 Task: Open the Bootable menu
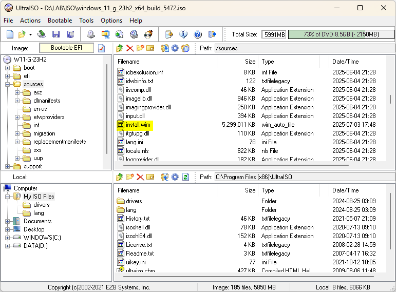pos(60,21)
